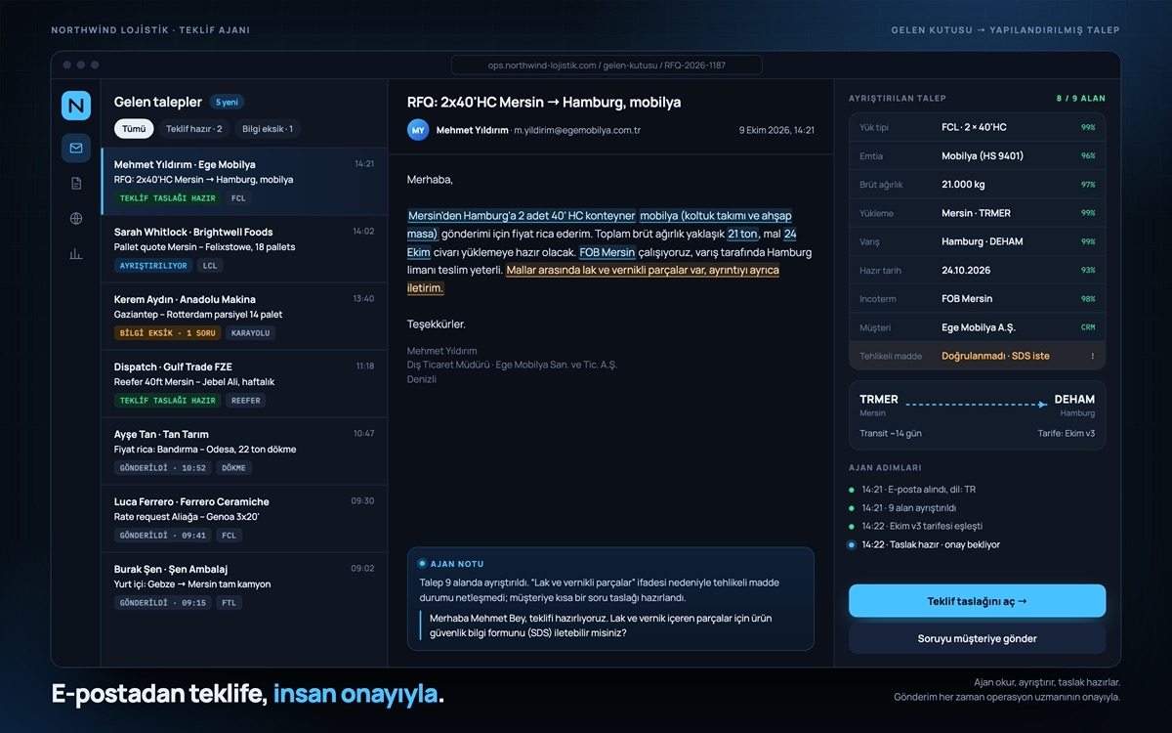Select the Hazır tarih 24.10.2026 row

click(x=977, y=270)
